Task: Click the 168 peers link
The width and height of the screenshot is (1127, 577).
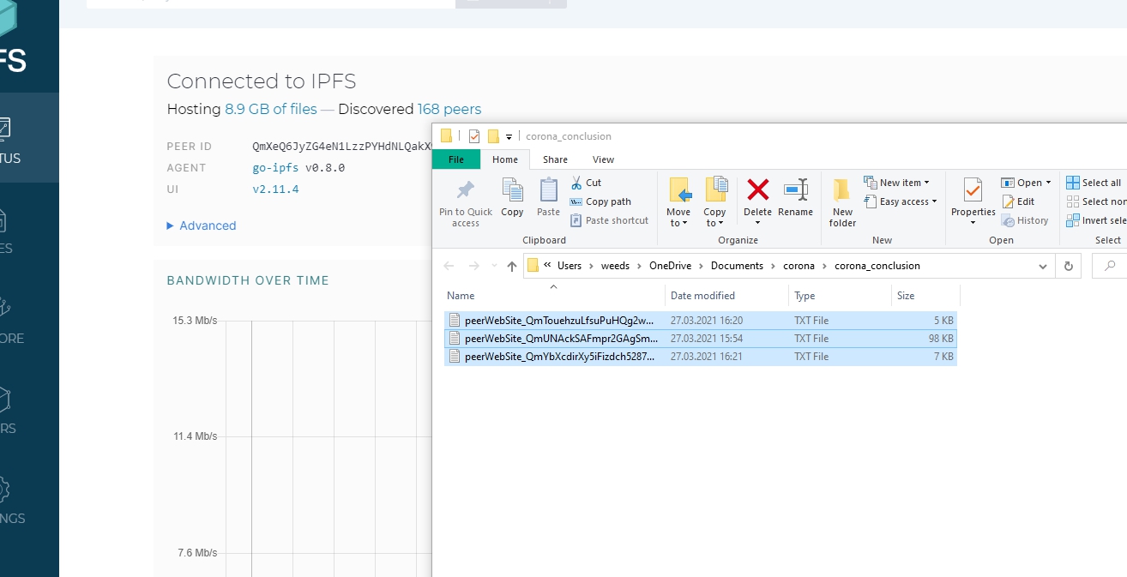Action: click(449, 109)
